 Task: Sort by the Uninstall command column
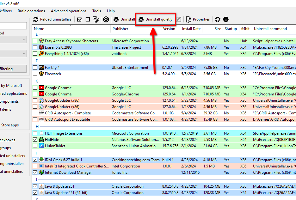pyautogui.click(x=274, y=29)
